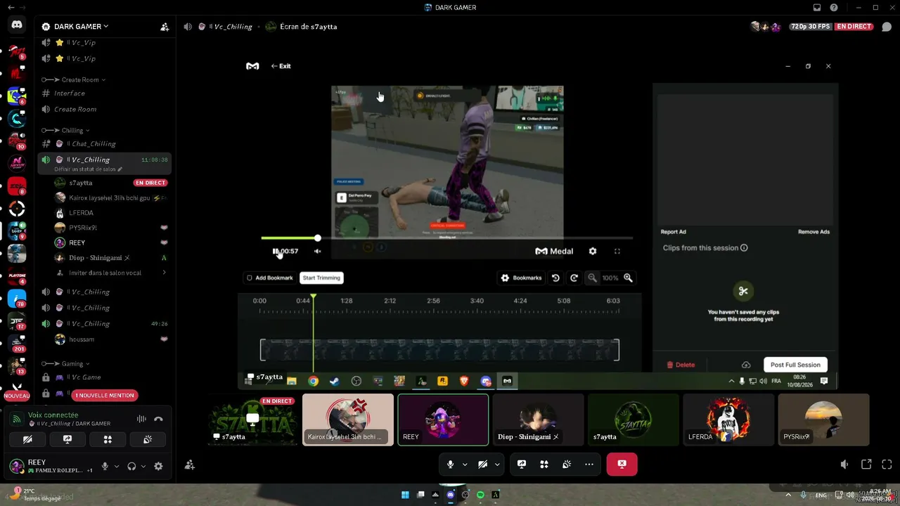Viewport: 900px width, 506px height.
Task: Open noise suppression settings icon
Action: (141, 419)
